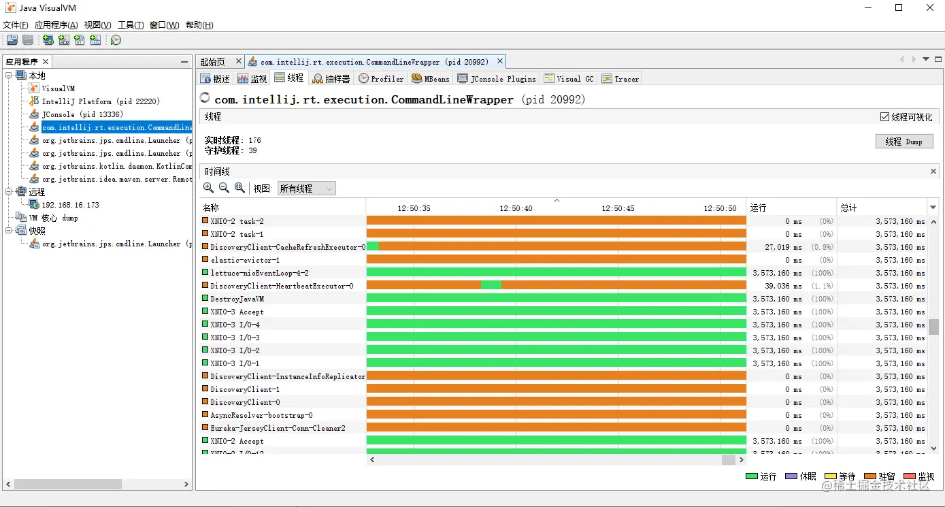Open the 文件 menu

(16, 25)
